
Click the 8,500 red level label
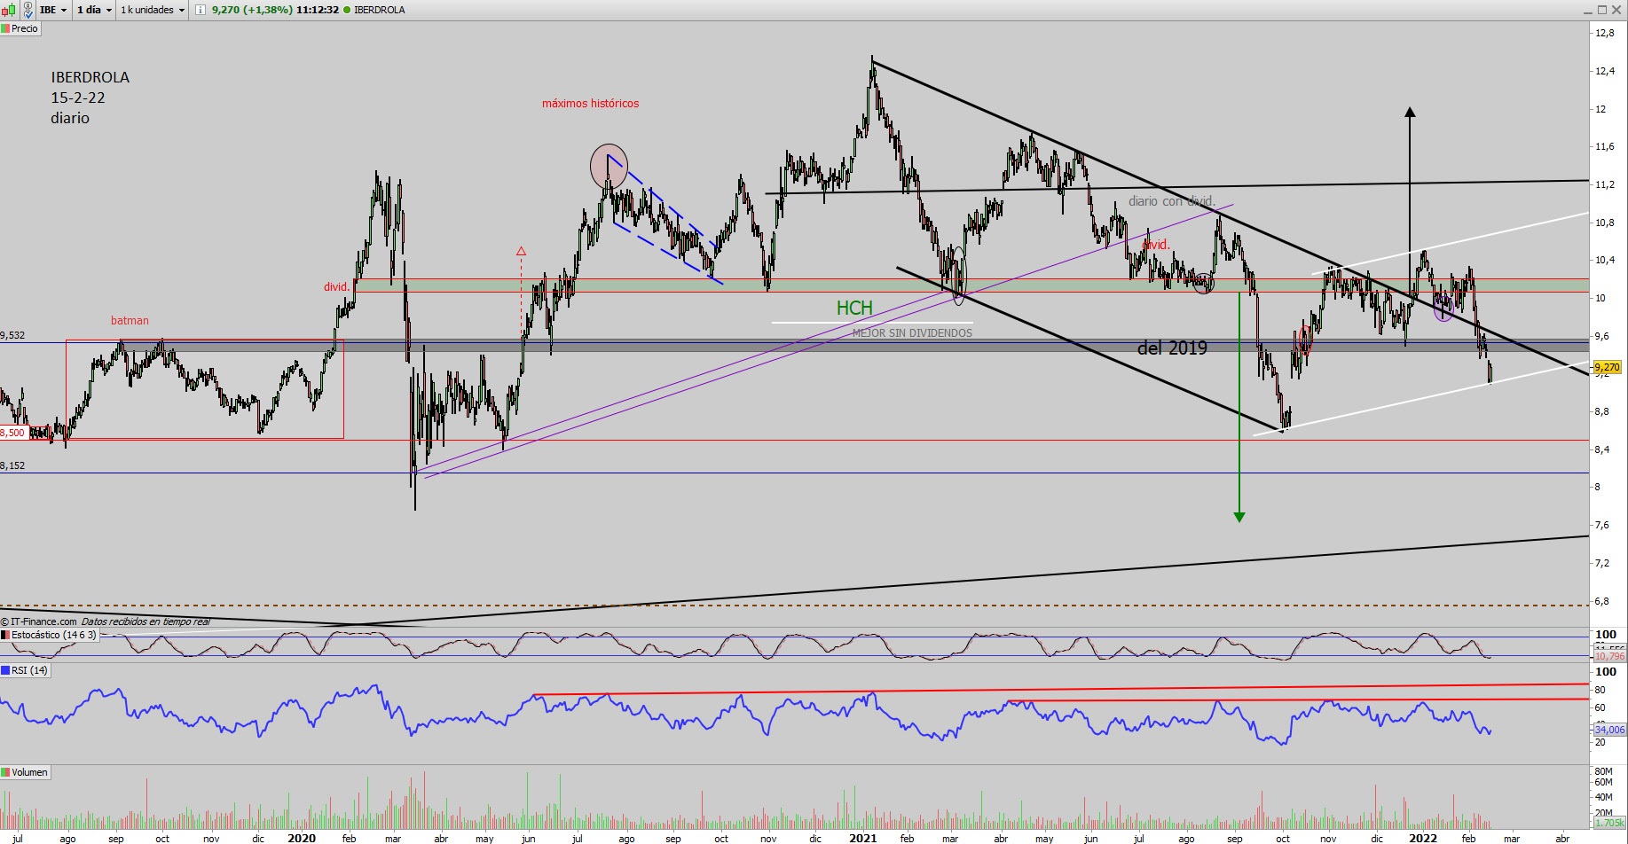[x=12, y=433]
